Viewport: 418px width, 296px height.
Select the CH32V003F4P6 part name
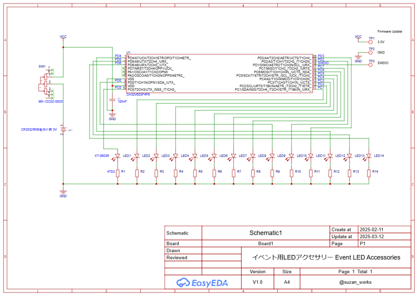(x=138, y=94)
